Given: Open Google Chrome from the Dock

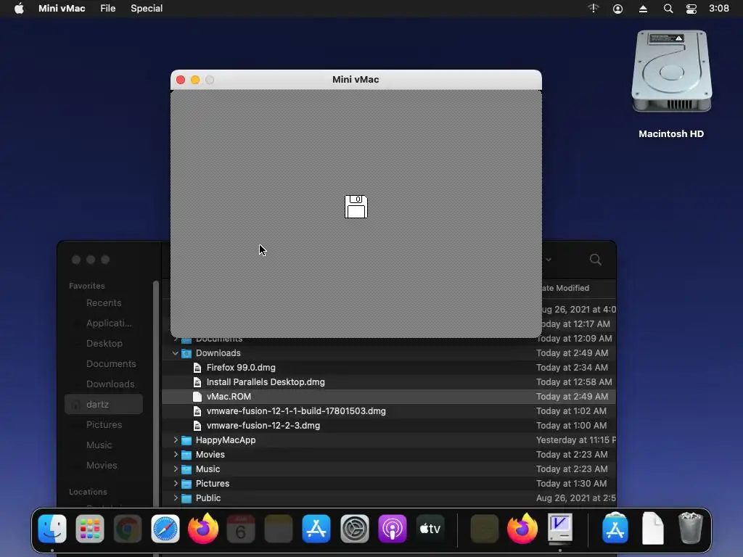Looking at the screenshot, I should 128,529.
